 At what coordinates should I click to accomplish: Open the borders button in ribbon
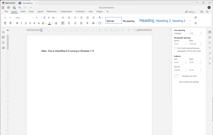100,23
